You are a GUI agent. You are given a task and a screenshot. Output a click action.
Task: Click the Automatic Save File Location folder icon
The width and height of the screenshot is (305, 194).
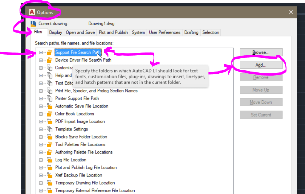[x=50, y=106]
